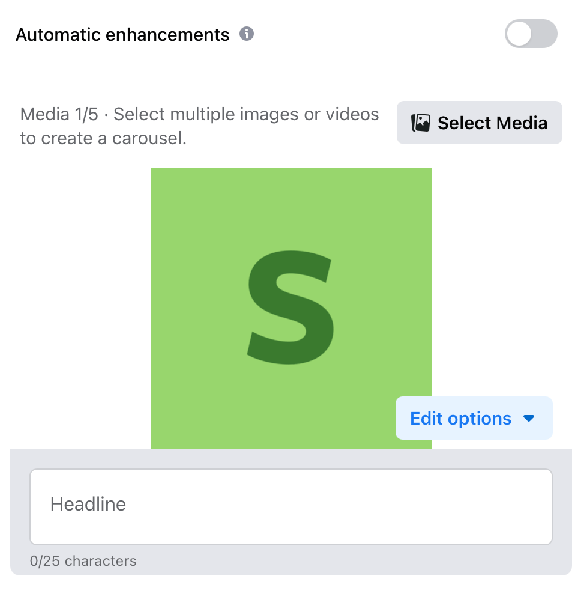Expand Edit options menu on media image
The height and width of the screenshot is (591, 587).
tap(474, 418)
